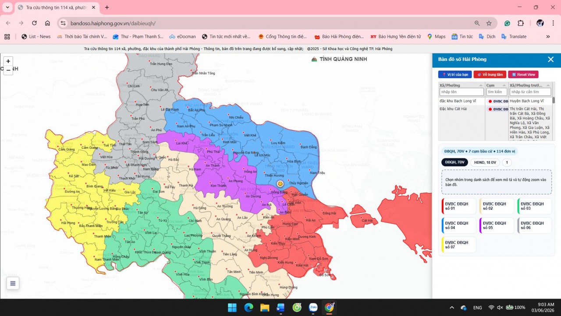Open the map layers list icon
Image resolution: width=561 pixels, height=316 pixels.
[13, 284]
